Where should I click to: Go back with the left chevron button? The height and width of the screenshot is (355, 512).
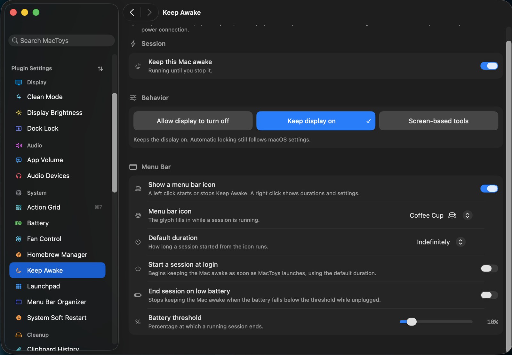pos(132,12)
